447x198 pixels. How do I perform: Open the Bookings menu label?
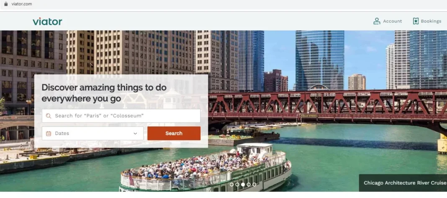coord(431,21)
